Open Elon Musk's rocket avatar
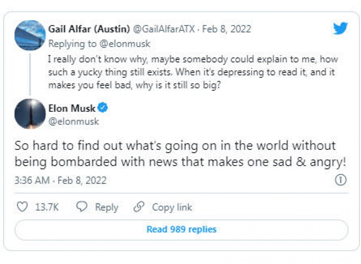 30,114
